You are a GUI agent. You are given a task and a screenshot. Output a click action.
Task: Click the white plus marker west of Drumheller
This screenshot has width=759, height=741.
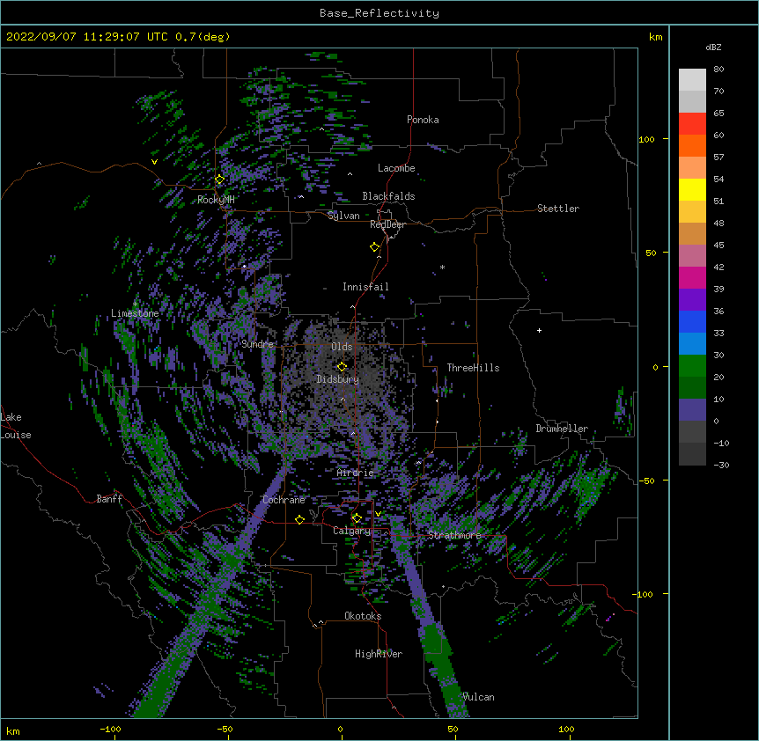point(539,330)
